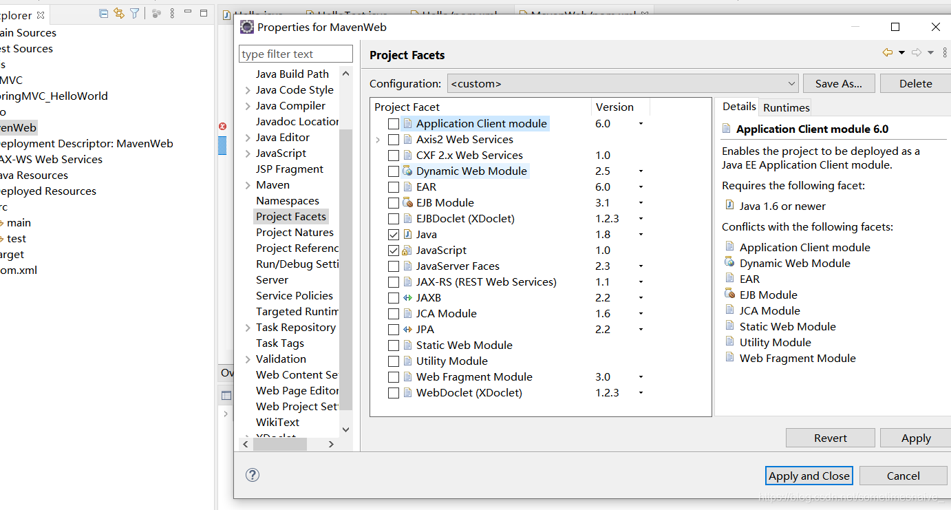
Task: Click Web Fragment Module icon in conflicts
Action: pyautogui.click(x=729, y=357)
